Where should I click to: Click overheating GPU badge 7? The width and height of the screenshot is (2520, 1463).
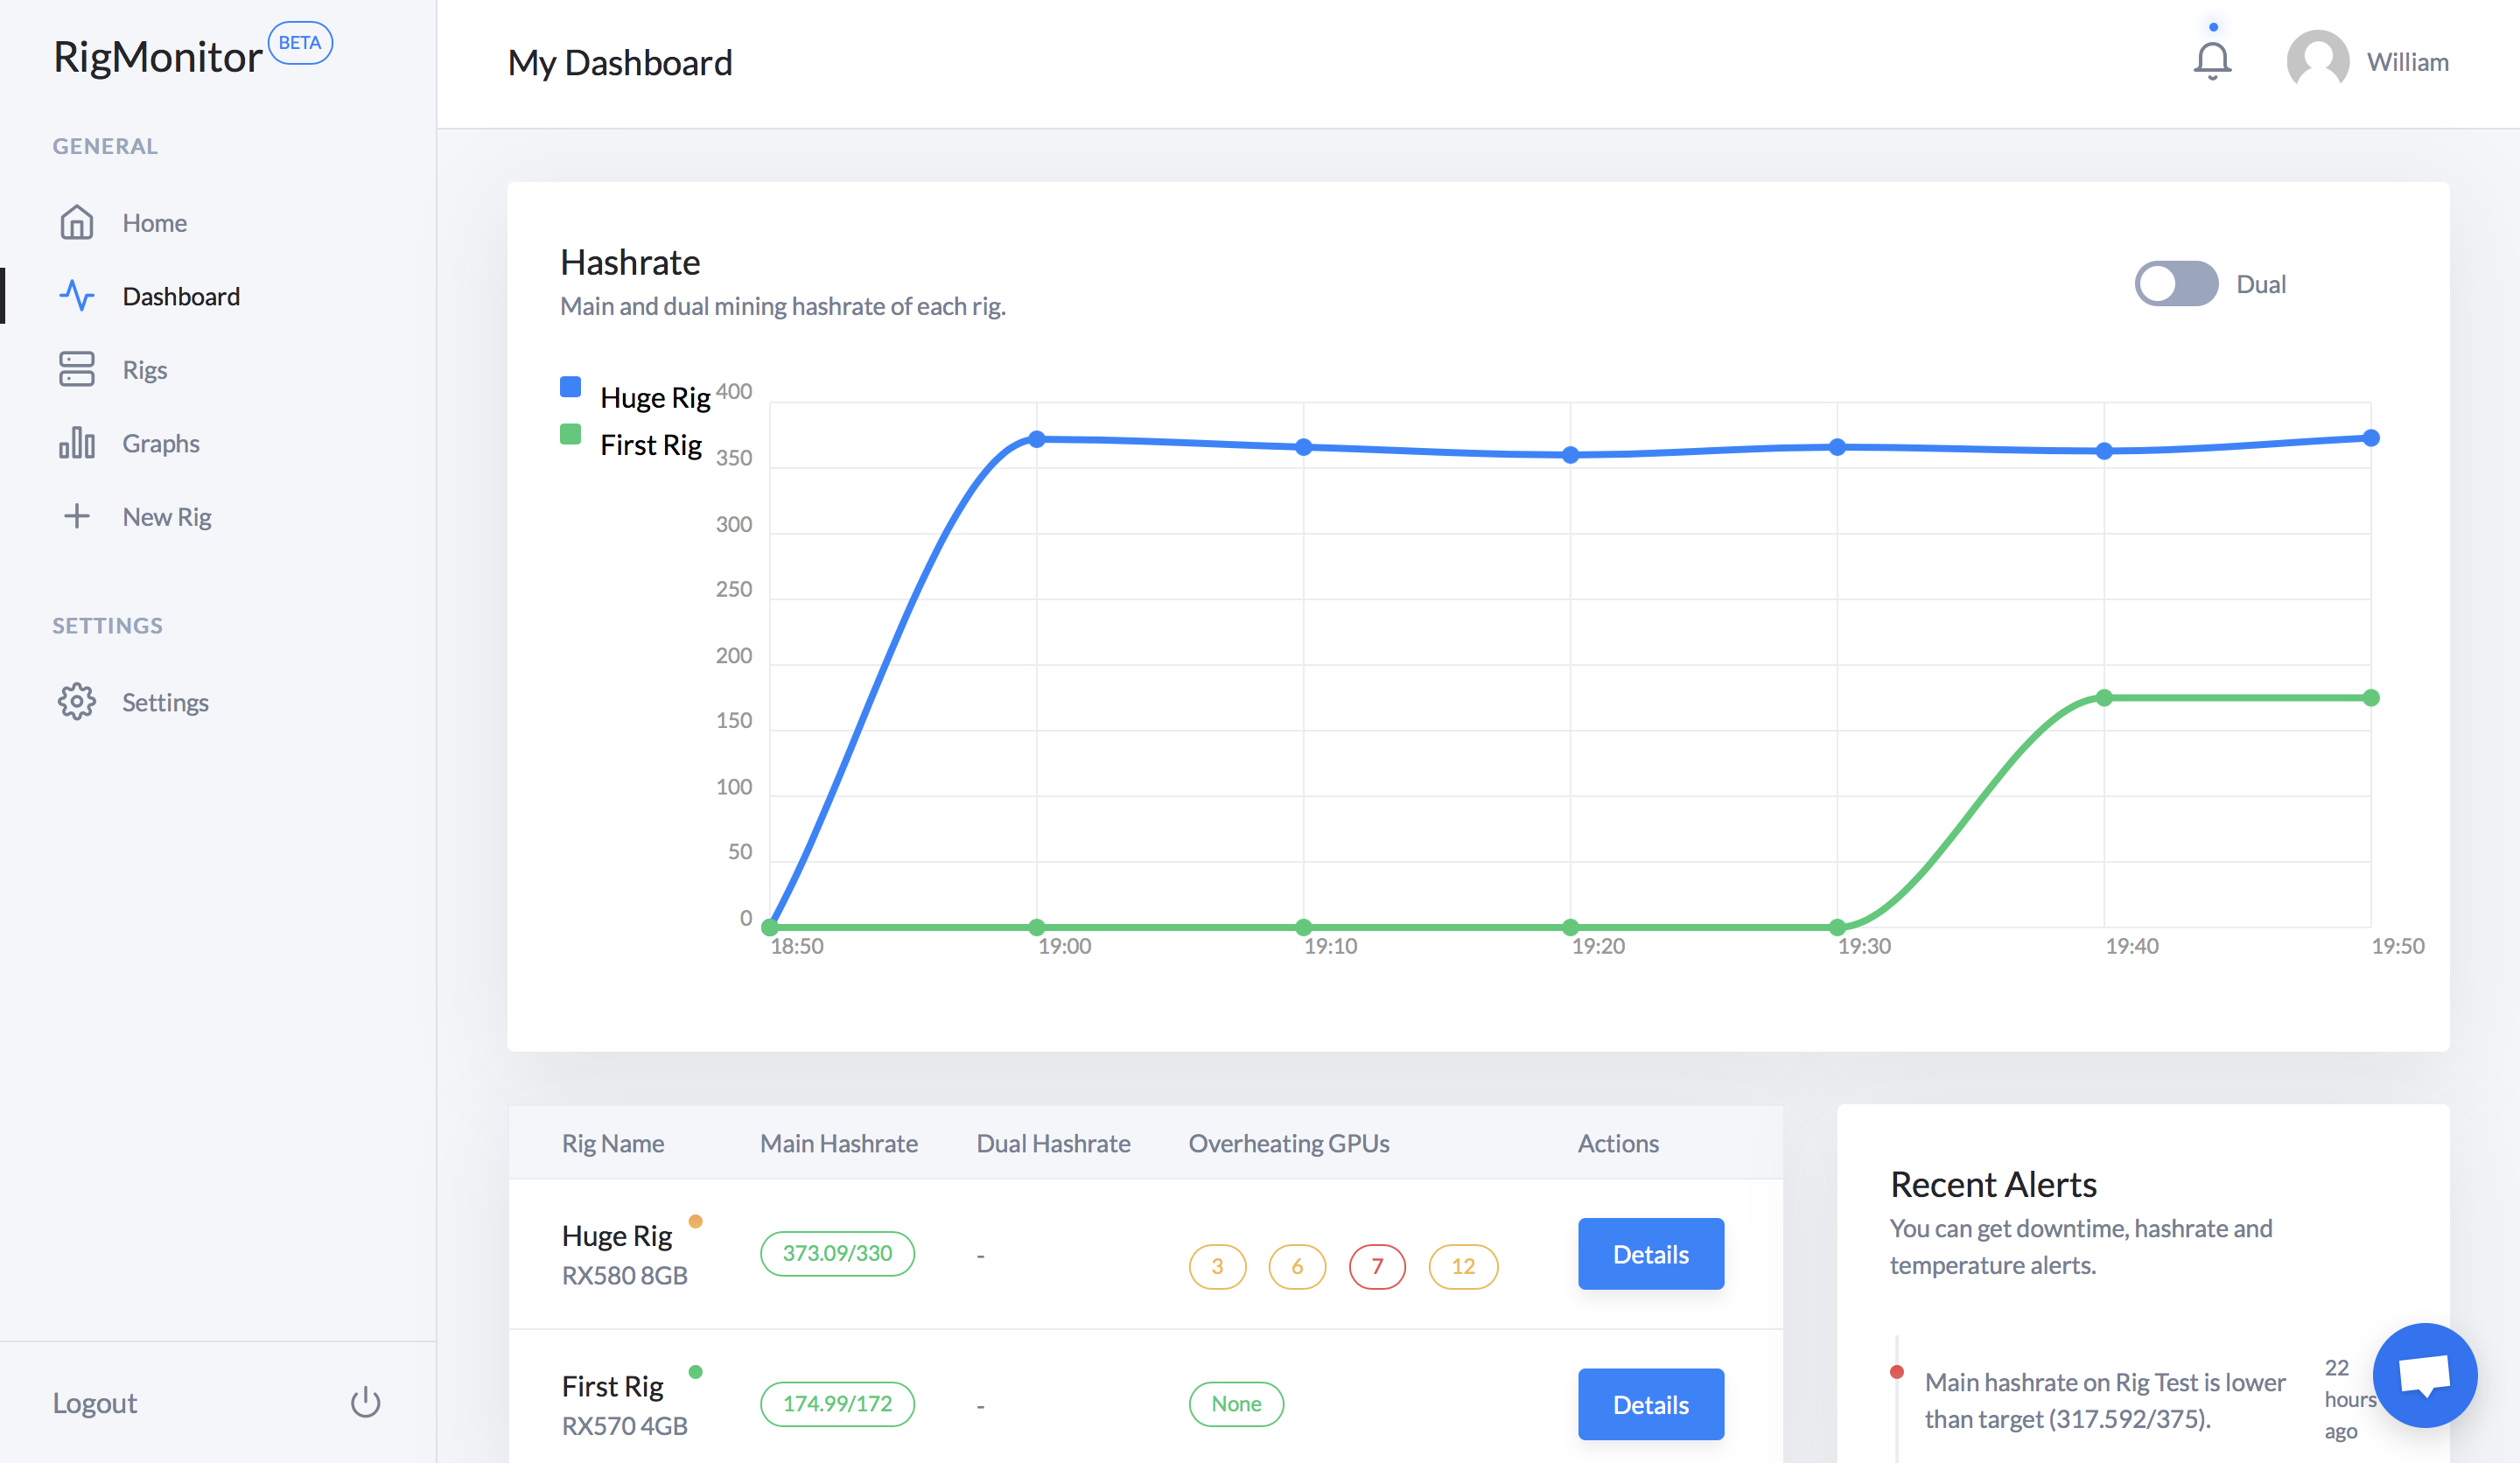1376,1266
